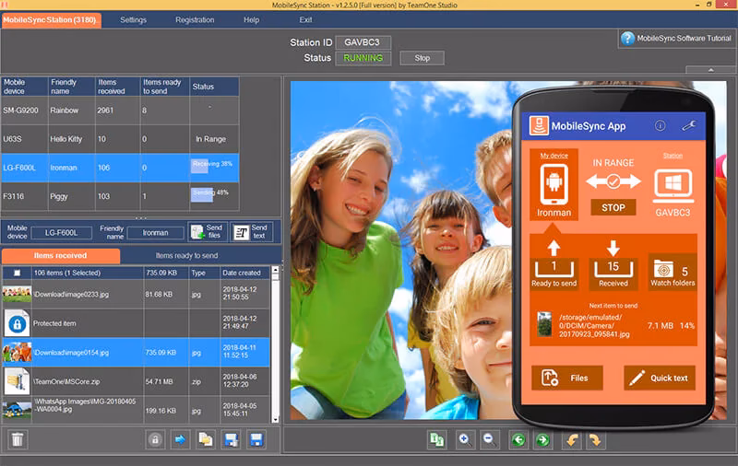Viewport: 738px width, 466px height.
Task: Click the actual-size 1:1 view icon
Action: 437,440
